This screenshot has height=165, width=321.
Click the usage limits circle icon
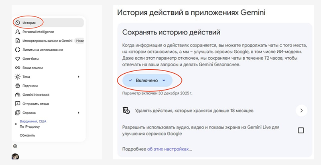(x=18, y=50)
